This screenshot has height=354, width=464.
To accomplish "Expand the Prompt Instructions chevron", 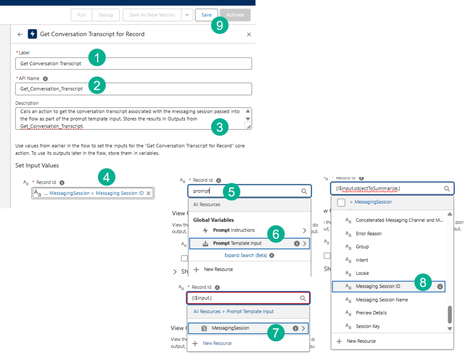I will click(x=304, y=230).
